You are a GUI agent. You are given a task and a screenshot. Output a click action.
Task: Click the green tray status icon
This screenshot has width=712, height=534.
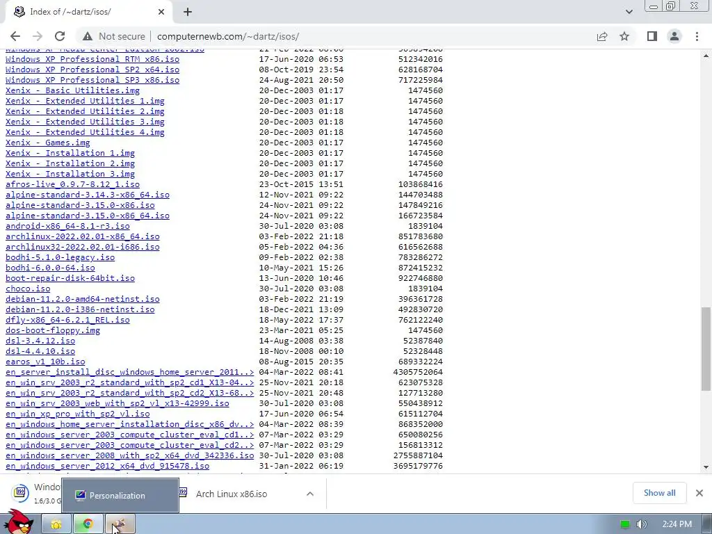click(x=625, y=524)
